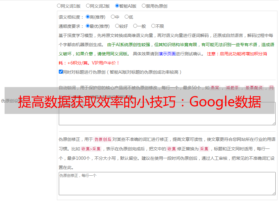Click the 燕窝 example tag
The image size is (279, 201).
(x=215, y=88)
